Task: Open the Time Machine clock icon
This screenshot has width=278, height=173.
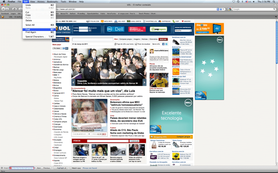Action: point(238,2)
